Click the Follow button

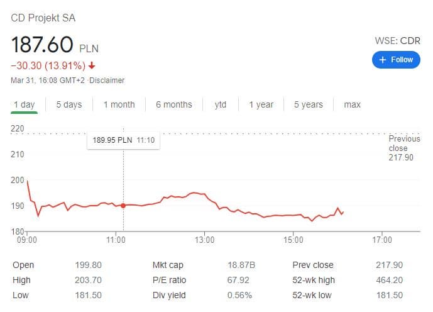(x=396, y=60)
